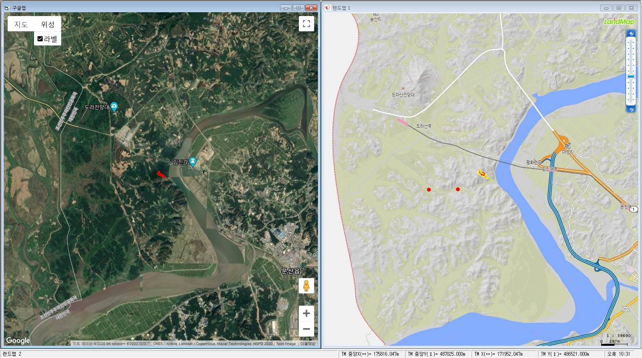Viewport: 642px width, 358px height.
Task: Switch to 지도 map view
Action: (21, 24)
